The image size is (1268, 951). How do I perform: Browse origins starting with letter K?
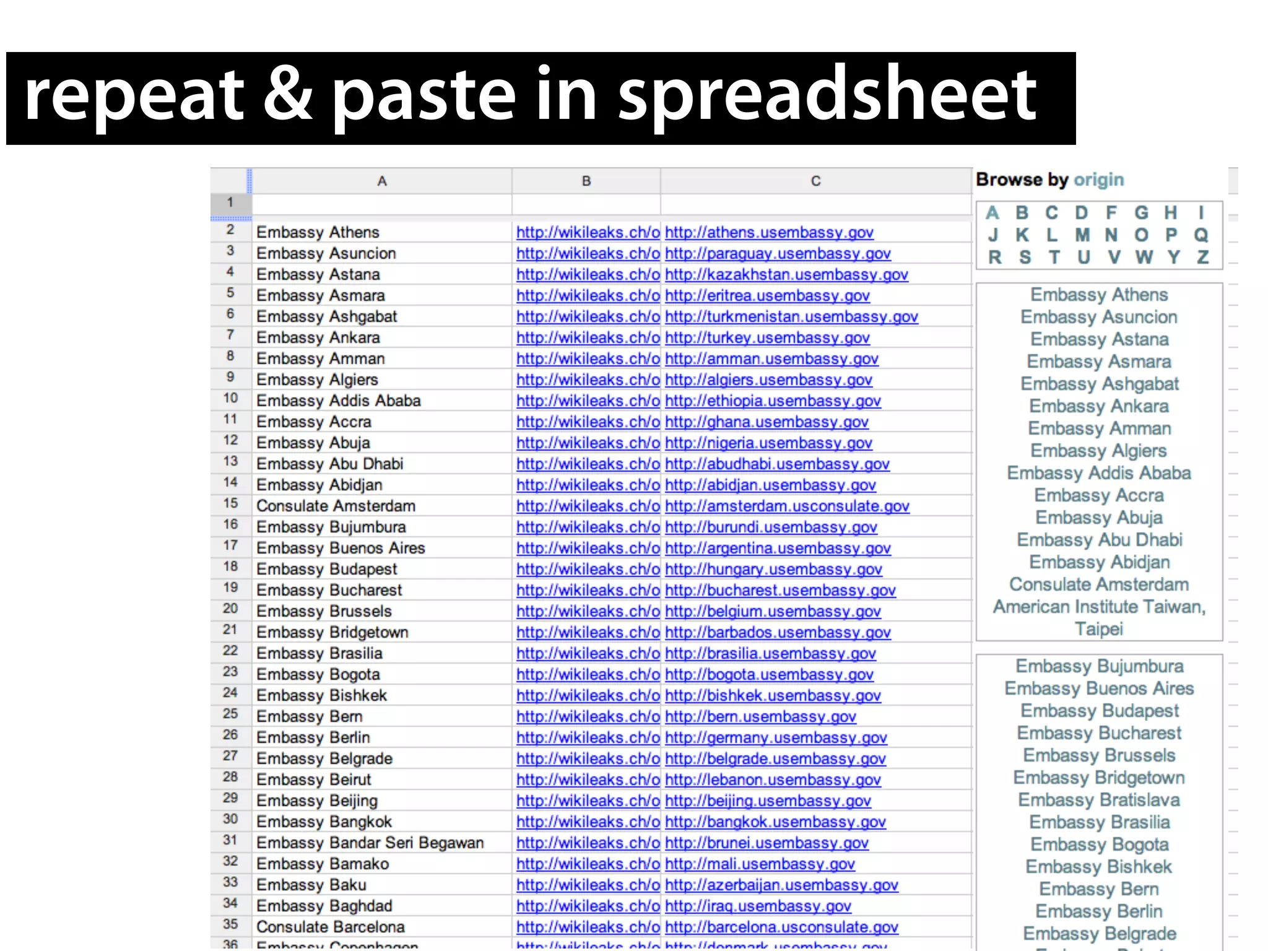1022,235
